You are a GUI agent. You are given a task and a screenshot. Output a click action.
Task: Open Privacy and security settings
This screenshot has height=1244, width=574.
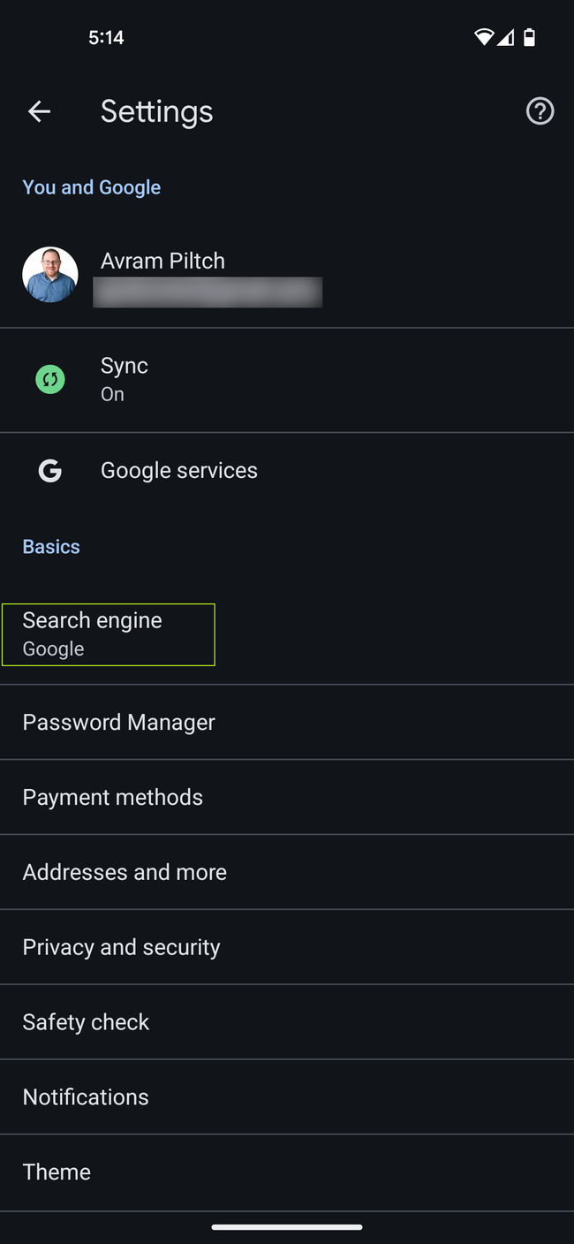287,946
